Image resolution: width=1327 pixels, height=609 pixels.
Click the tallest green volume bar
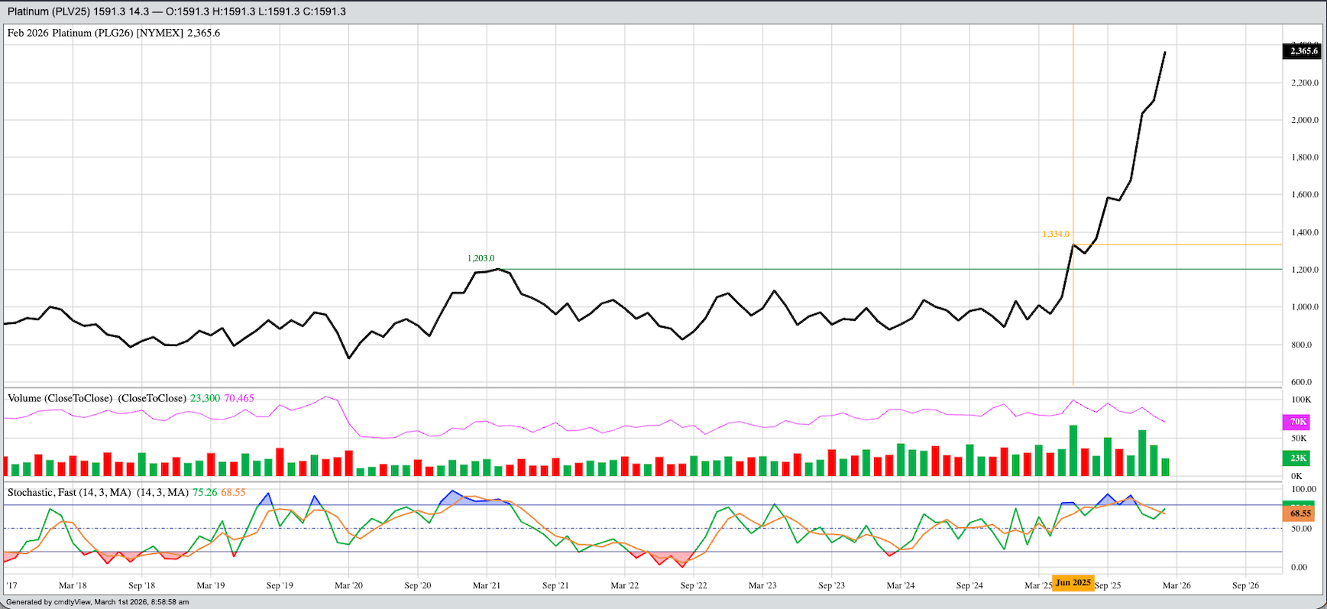tap(1073, 451)
